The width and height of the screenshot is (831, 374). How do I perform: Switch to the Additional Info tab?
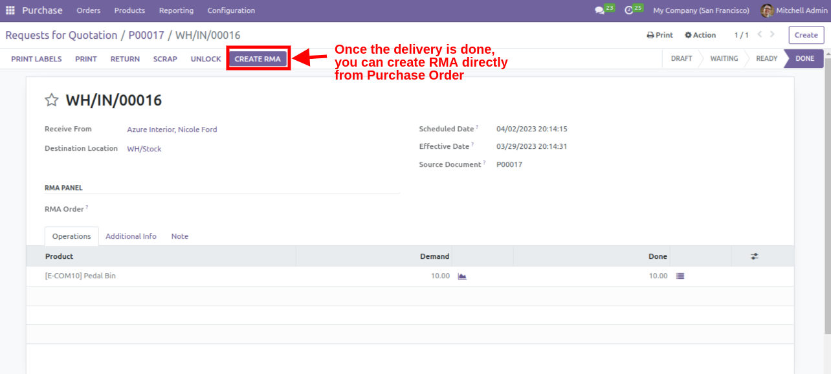[x=131, y=236]
